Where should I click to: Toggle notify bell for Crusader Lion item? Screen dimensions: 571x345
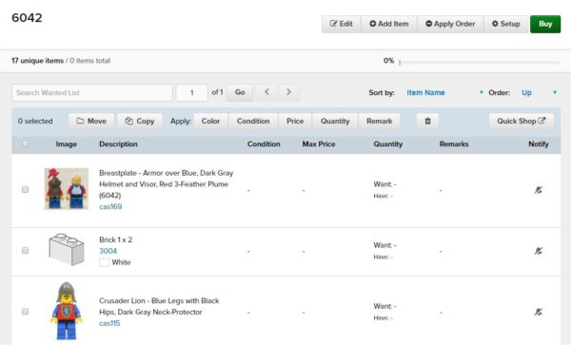coord(539,312)
